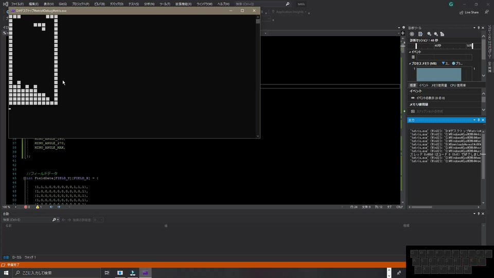Image resolution: width=494 pixels, height=278 pixels.
Task: Click the search magnifier in Autos panel
Action: click(x=54, y=220)
